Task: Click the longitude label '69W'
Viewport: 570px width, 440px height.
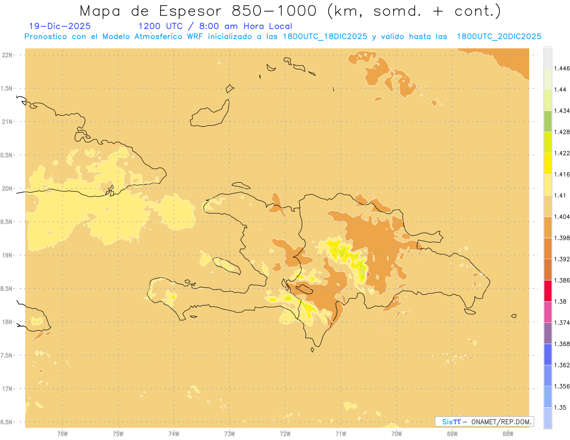Action: pos(452,434)
